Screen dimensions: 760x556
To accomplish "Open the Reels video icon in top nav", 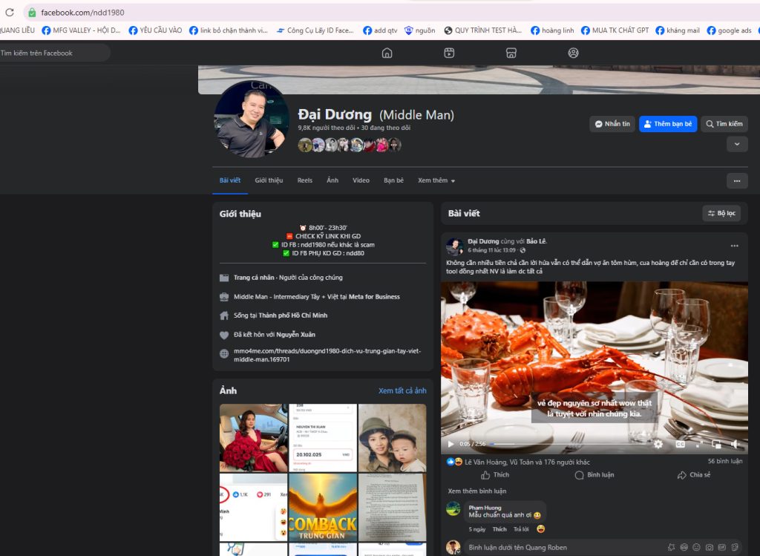I will (x=449, y=53).
